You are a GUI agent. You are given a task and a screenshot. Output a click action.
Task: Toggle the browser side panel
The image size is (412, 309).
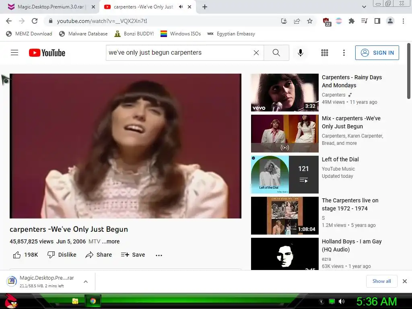click(x=377, y=21)
